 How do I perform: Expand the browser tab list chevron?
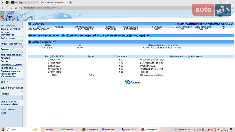[2, 2]
